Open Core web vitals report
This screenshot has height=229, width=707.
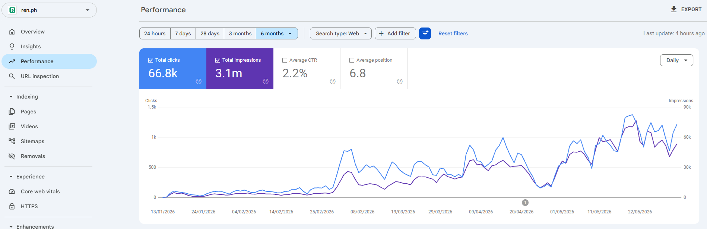click(x=49, y=191)
